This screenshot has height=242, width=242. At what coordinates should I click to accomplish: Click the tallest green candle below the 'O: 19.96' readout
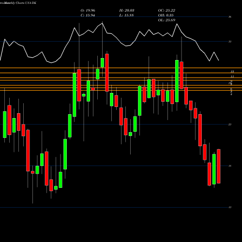(x=75, y=95)
